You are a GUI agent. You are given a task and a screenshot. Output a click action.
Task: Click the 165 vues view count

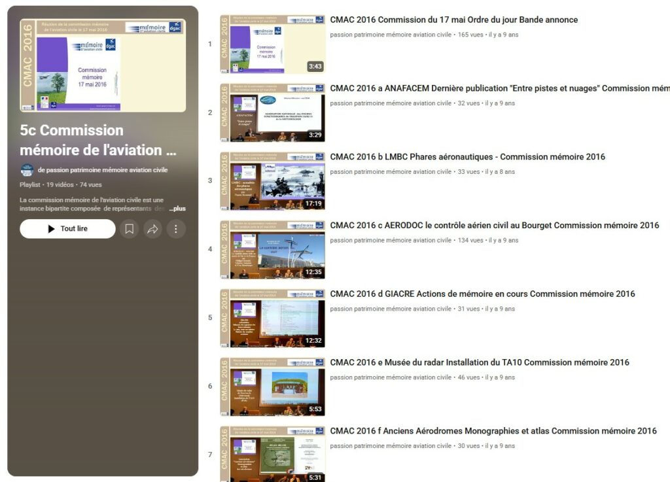470,35
